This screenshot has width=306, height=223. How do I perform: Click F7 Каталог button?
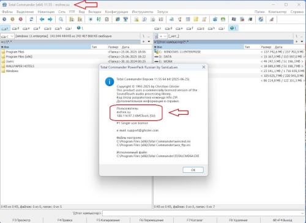coord(195,220)
